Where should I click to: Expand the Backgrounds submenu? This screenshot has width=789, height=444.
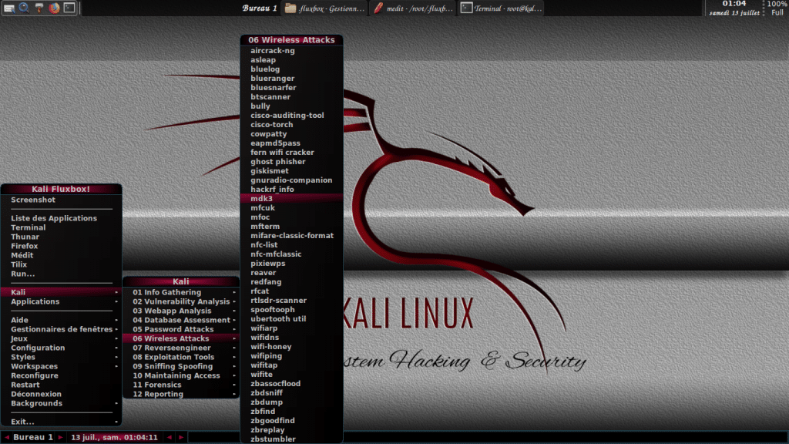(62, 403)
